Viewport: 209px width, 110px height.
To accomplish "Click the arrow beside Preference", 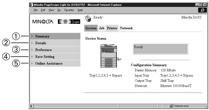I will pyautogui.click(x=32, y=50).
